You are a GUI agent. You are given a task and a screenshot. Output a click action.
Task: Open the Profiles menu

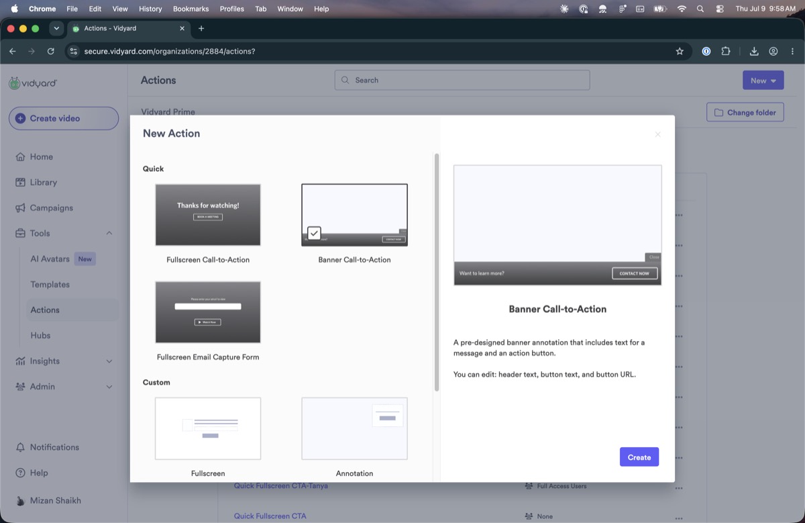click(232, 9)
